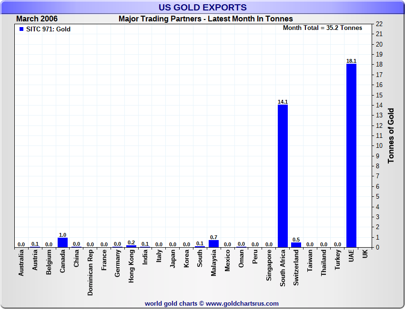The image size is (405, 309).
Task: Click the 'Korea' axis label
Action: click(x=186, y=258)
